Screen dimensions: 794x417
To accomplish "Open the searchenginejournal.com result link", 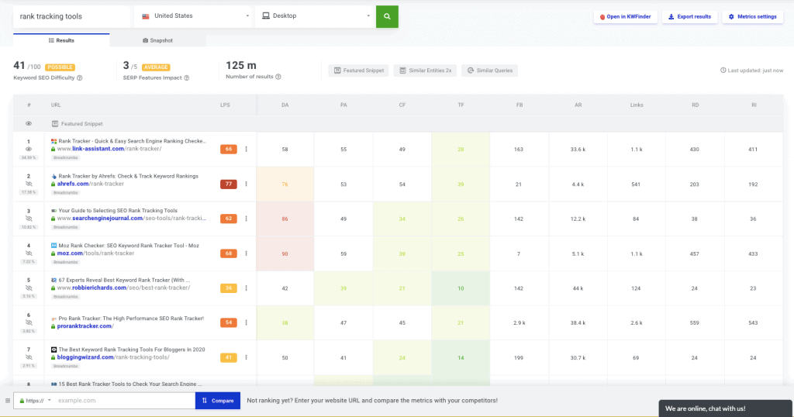I will [132, 218].
